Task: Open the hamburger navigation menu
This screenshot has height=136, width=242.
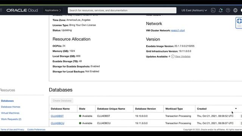Action: (x=1, y=10)
